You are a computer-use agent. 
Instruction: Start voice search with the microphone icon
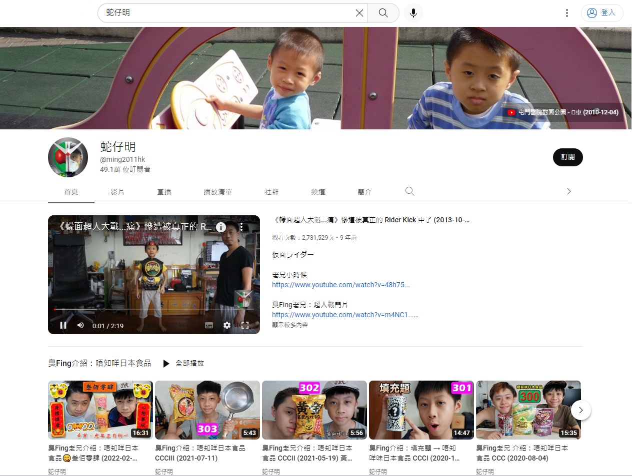point(413,13)
